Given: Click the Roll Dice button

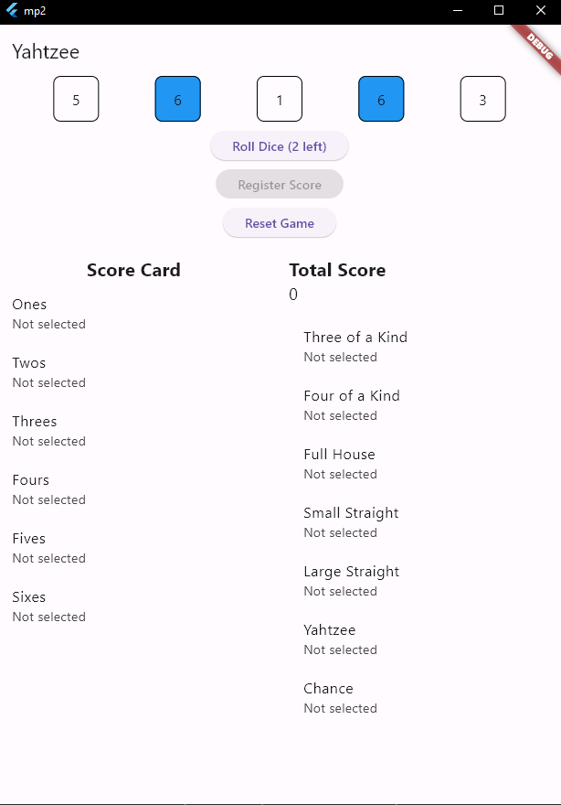Looking at the screenshot, I should point(280,146).
